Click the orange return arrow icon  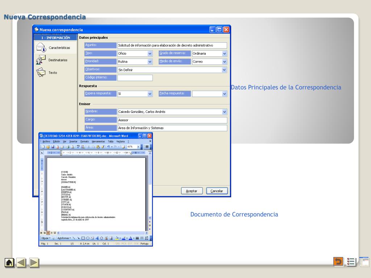(x=338, y=261)
